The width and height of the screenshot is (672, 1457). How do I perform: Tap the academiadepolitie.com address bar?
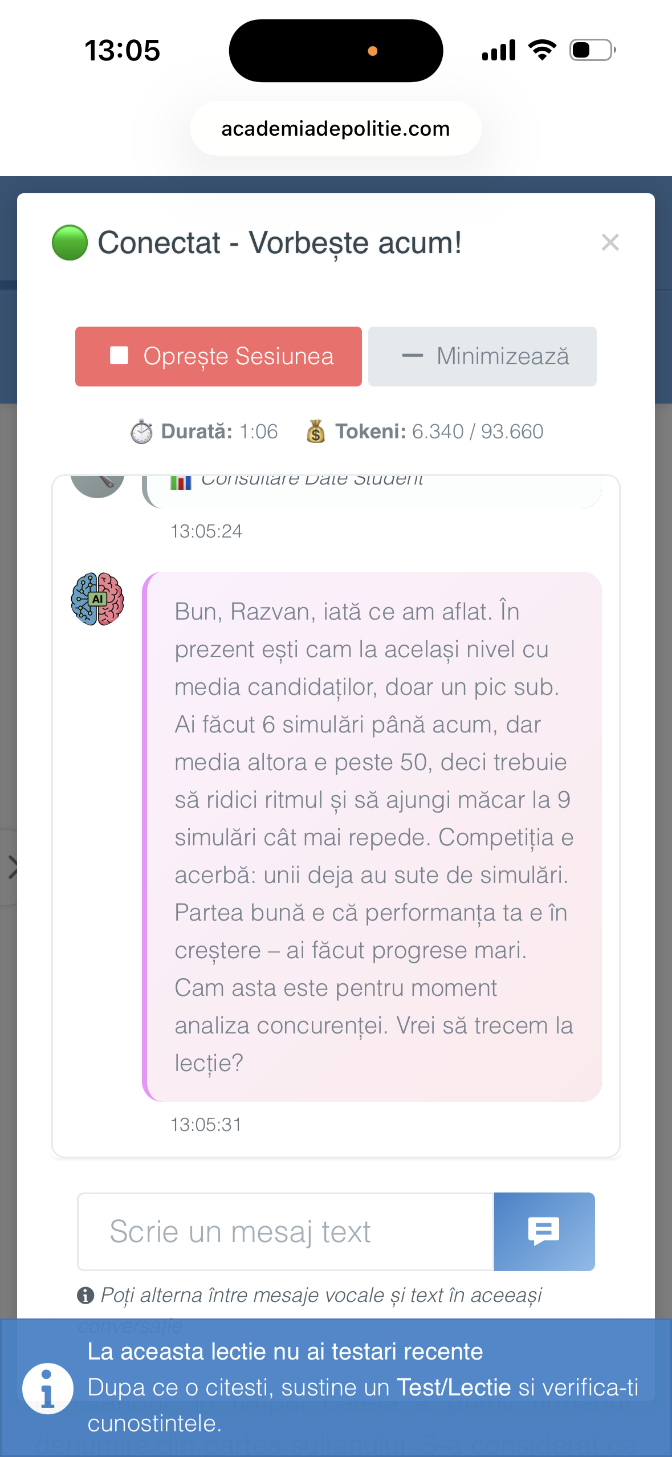[x=336, y=129]
